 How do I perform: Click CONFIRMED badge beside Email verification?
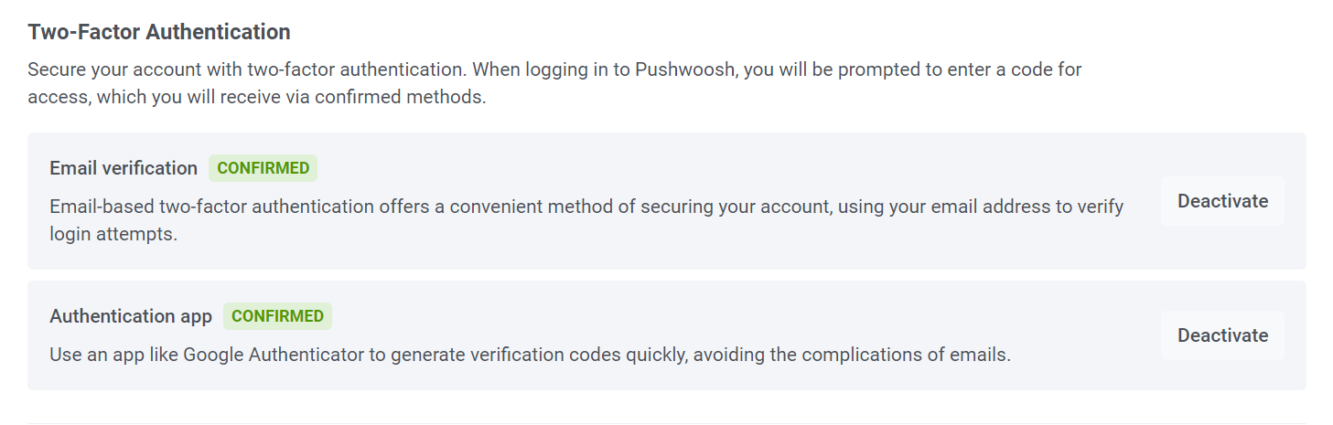pos(263,168)
